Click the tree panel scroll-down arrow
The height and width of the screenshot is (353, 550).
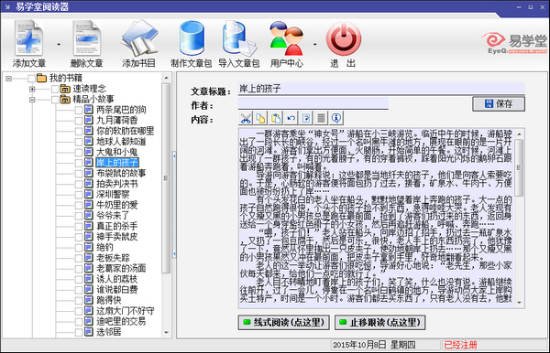click(166, 332)
